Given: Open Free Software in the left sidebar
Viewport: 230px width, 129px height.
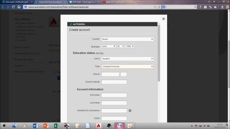Looking at the screenshot, I should [22, 19].
